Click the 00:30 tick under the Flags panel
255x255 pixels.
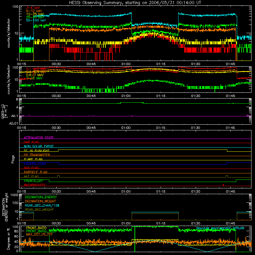coord(56,192)
